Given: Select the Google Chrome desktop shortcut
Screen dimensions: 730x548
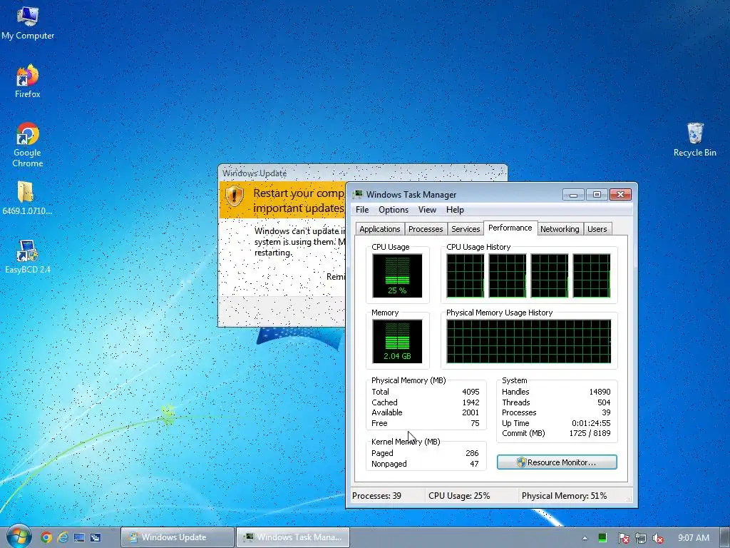Looking at the screenshot, I should click(x=28, y=144).
